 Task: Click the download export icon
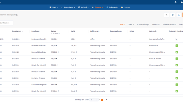[x=179, y=15]
